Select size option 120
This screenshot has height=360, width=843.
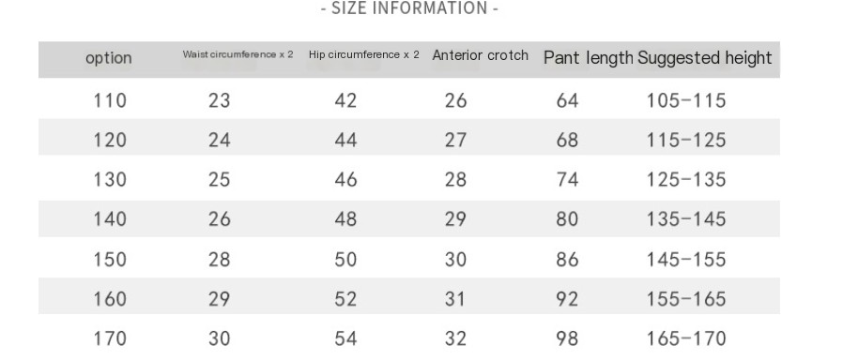coord(110,140)
